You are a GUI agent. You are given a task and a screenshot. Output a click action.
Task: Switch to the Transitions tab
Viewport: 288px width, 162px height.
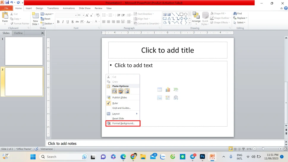(53, 8)
